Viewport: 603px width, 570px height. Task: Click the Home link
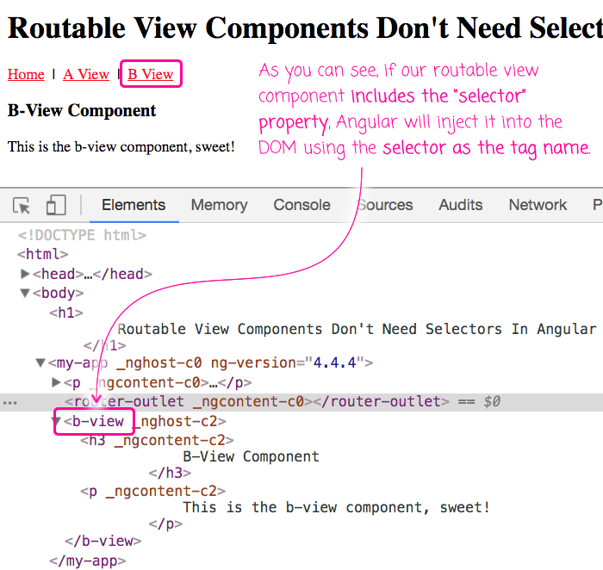tap(26, 74)
